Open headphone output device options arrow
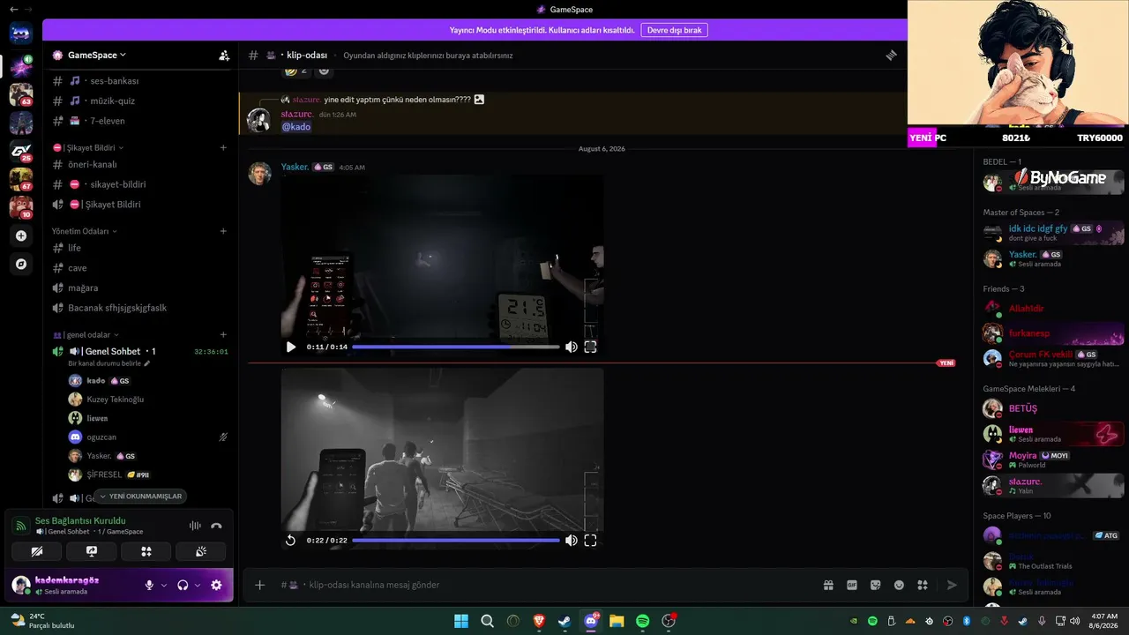The width and height of the screenshot is (1129, 635). click(x=198, y=585)
